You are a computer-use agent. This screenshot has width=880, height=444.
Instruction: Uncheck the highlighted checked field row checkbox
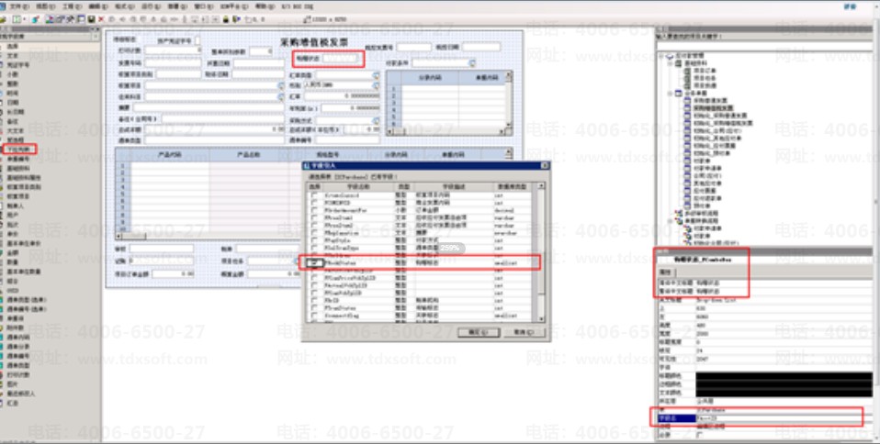314,261
